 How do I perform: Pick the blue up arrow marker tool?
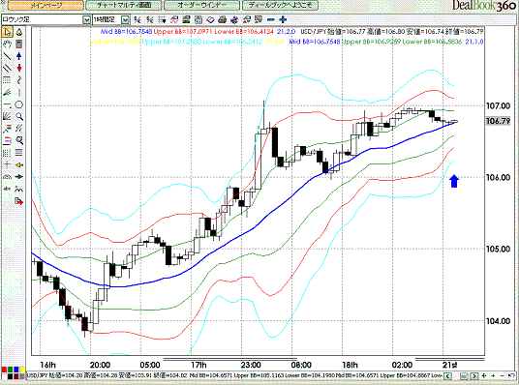[19, 56]
